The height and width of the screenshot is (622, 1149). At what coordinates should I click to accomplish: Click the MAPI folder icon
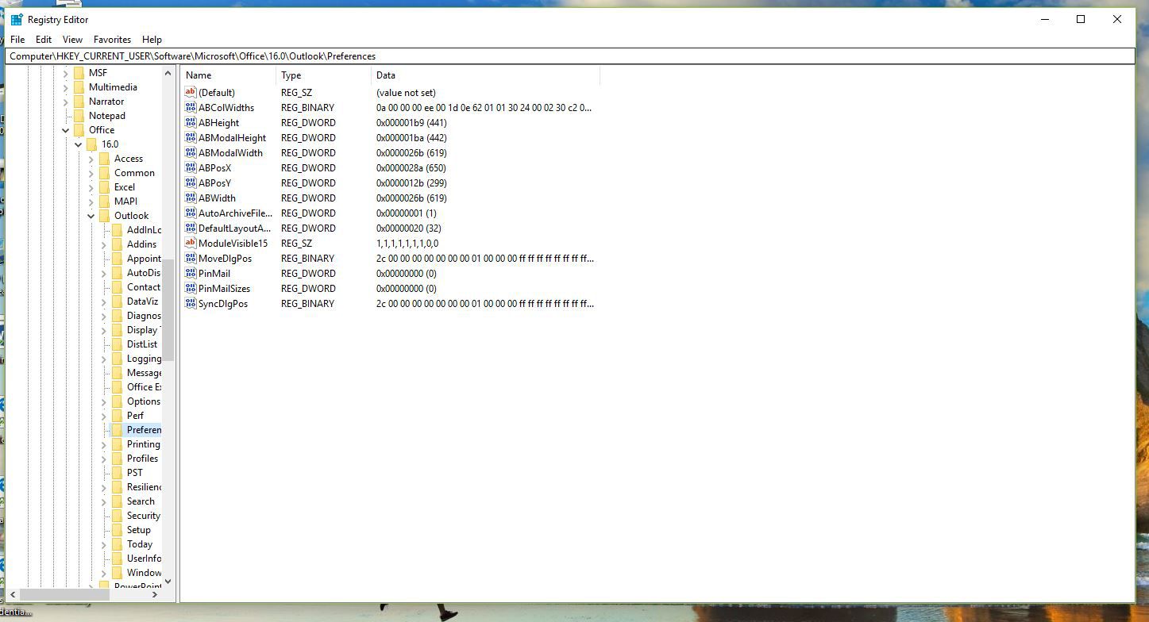coord(104,202)
